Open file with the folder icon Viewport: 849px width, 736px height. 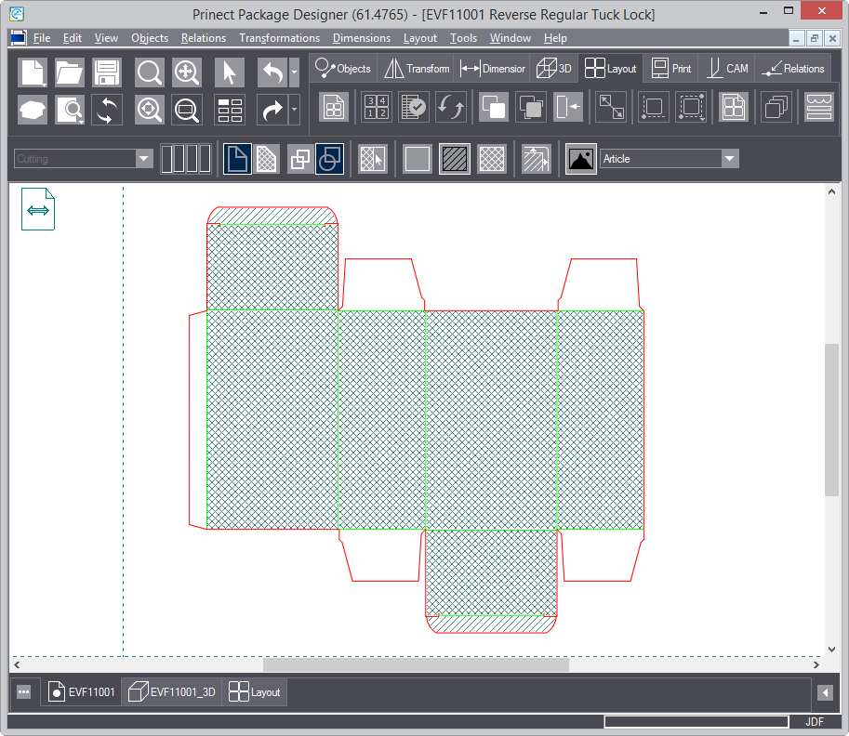click(70, 72)
